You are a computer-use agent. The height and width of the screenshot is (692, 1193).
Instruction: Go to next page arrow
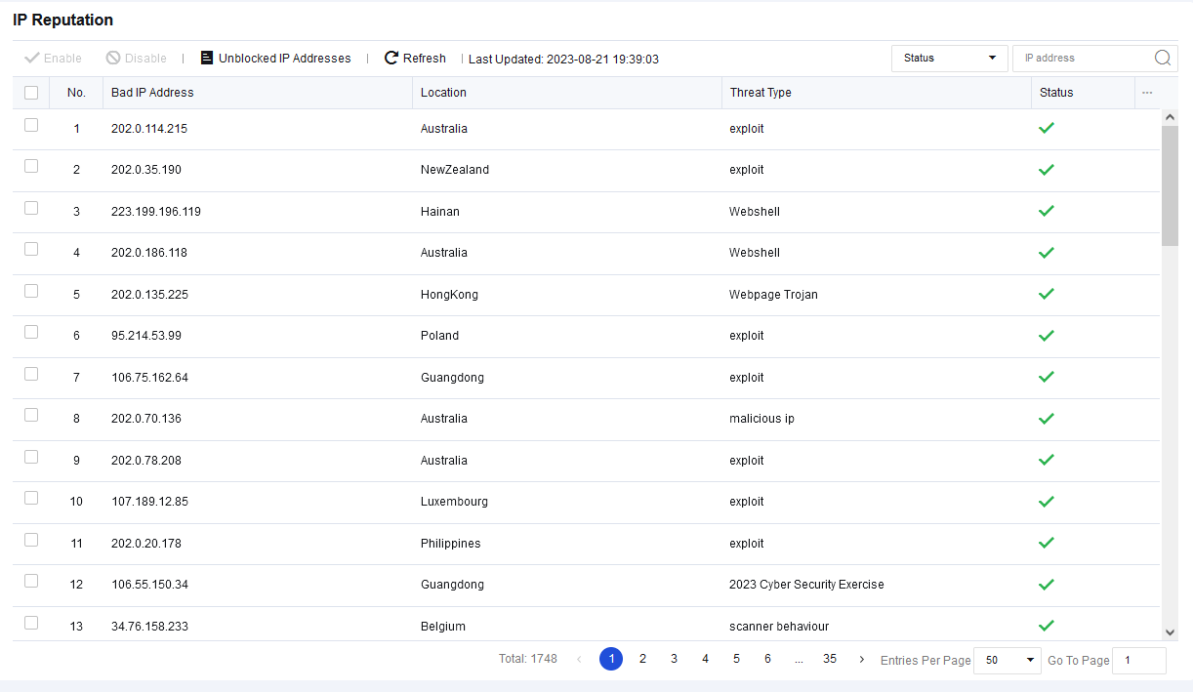(x=861, y=660)
